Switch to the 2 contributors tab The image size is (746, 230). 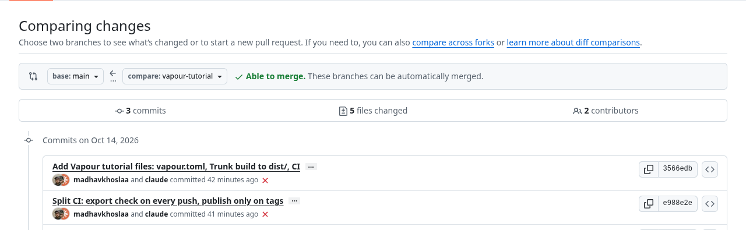pos(606,111)
